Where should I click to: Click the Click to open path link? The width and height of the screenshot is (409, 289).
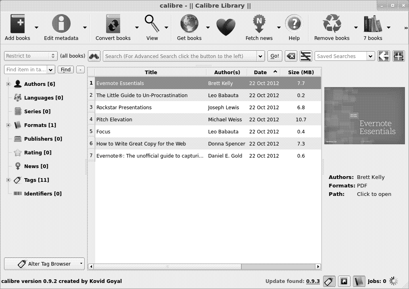tap(374, 194)
